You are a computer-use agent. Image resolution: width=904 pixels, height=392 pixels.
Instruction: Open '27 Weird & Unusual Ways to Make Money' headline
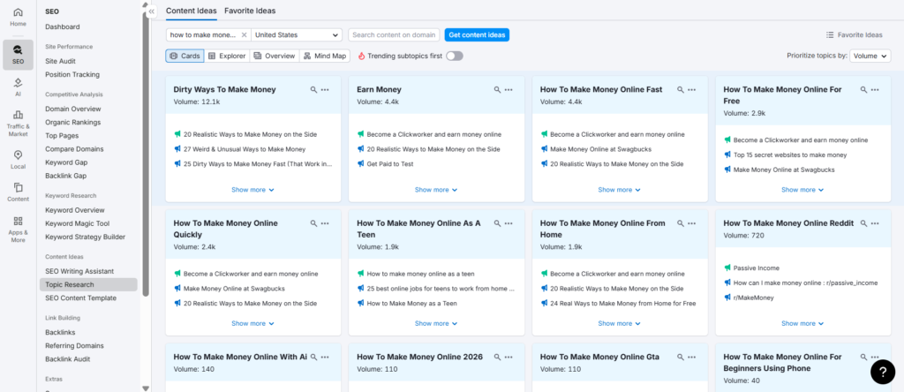[x=245, y=148]
